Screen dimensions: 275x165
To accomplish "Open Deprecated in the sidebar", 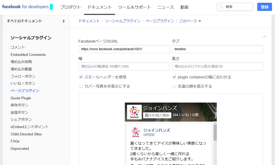I will [20, 148].
